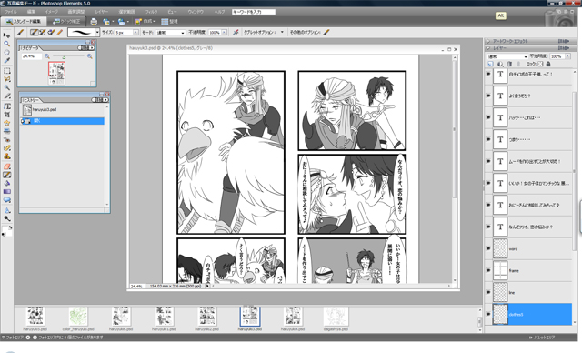Select the Custom Shape speech bubble tool

coord(6,200)
